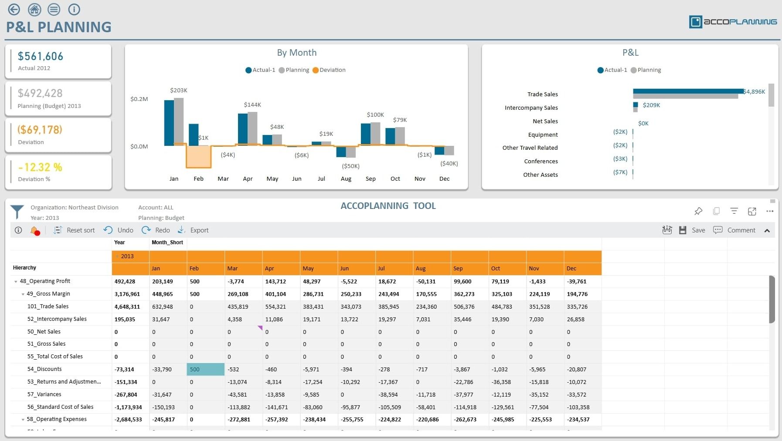Click the Reset sort label
Screen dimensions: 782x441
(81, 230)
